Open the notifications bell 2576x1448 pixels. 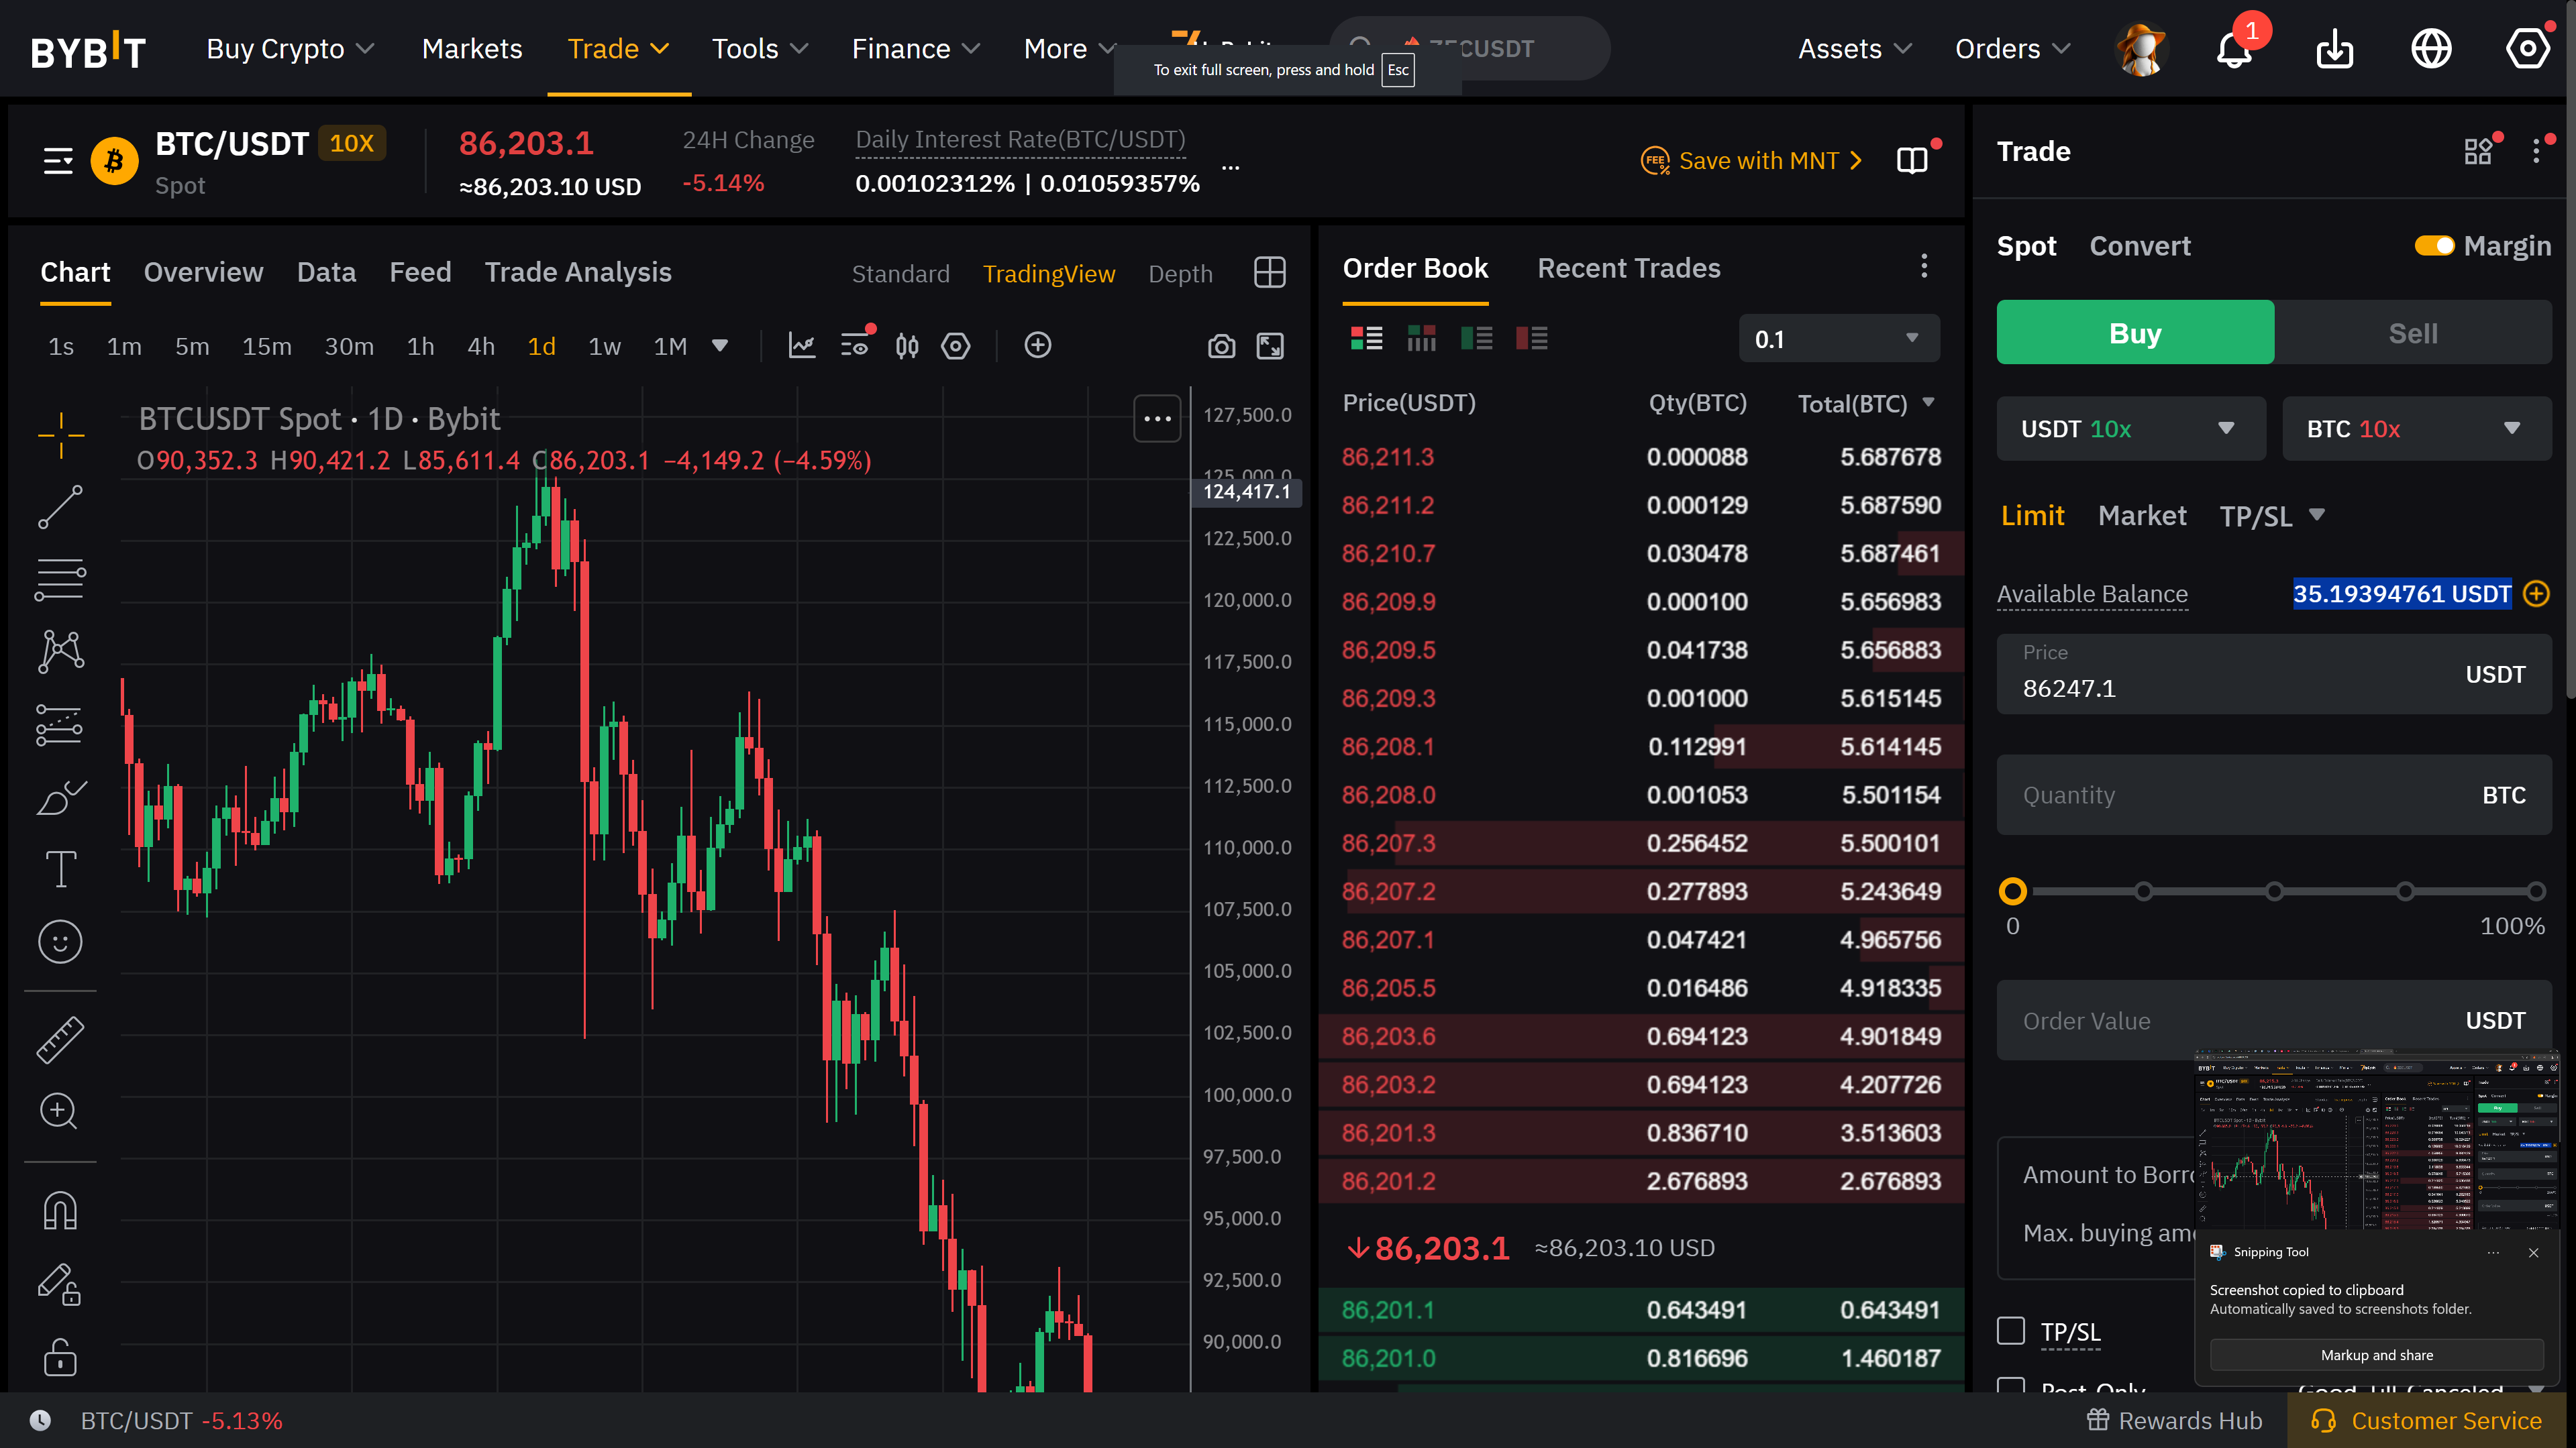click(2234, 49)
